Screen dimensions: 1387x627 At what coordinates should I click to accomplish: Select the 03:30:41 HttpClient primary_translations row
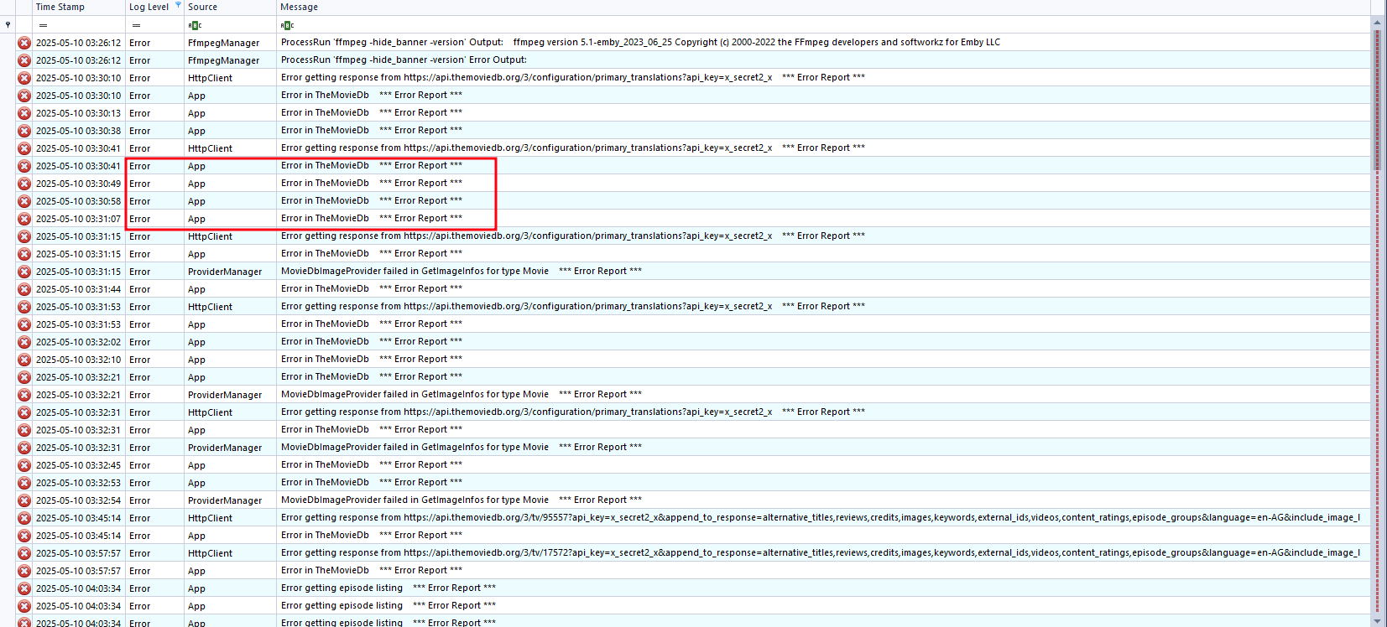[693, 148]
